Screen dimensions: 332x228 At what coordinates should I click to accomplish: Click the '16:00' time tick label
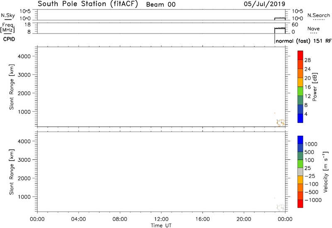[203, 219]
